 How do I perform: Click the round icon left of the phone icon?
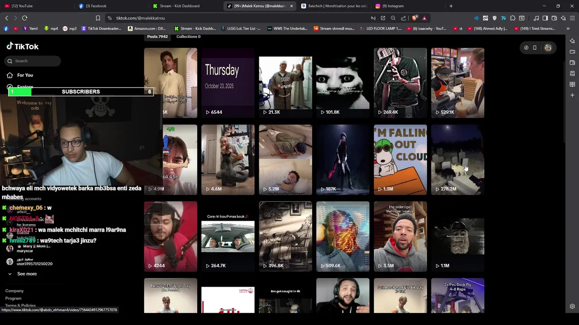click(526, 47)
